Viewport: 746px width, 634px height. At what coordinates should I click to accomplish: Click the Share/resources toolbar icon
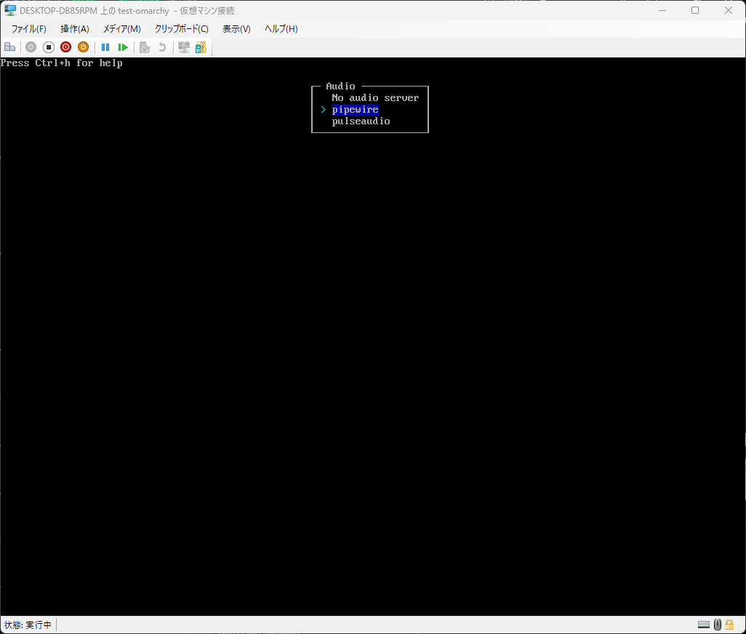(201, 47)
